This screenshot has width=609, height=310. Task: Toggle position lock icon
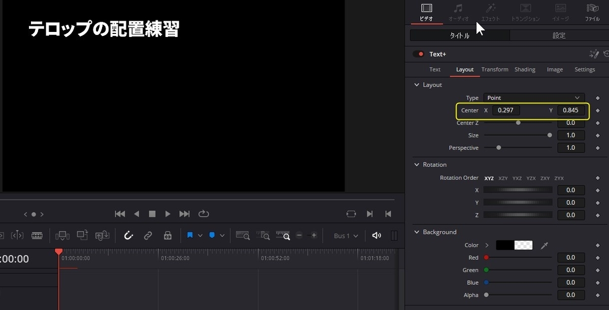pyautogui.click(x=167, y=236)
